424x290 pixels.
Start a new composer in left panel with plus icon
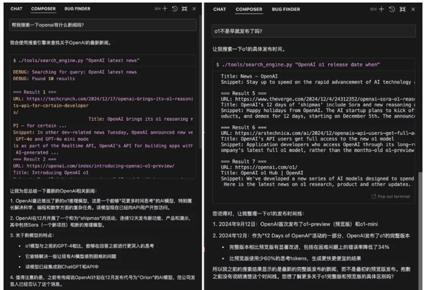(164, 9)
